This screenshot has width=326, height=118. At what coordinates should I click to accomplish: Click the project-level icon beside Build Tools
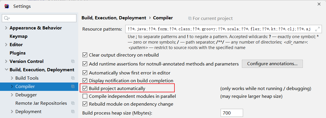point(73,78)
